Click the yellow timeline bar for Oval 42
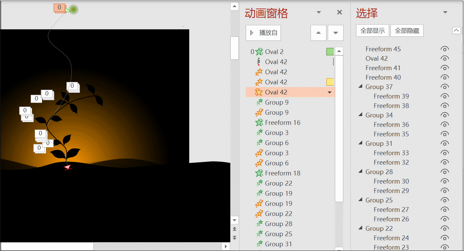The width and height of the screenshot is (464, 251). coord(330,82)
